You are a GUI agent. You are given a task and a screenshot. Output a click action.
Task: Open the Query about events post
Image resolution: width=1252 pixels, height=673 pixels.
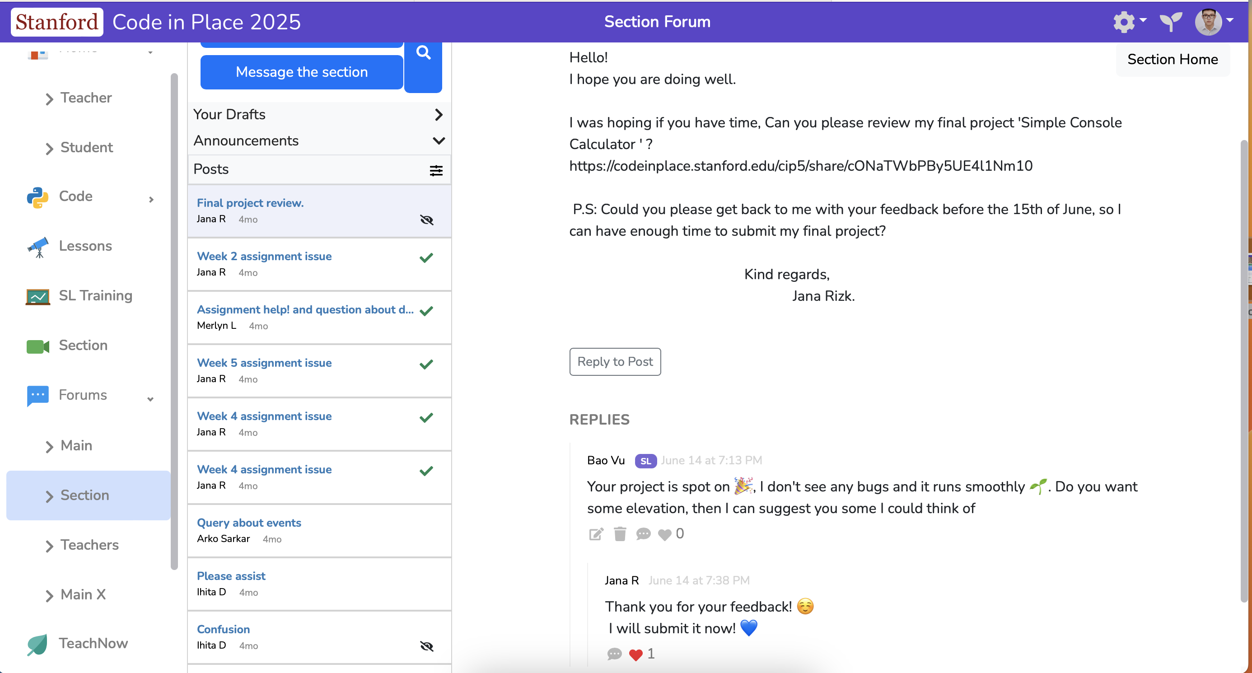coord(249,522)
